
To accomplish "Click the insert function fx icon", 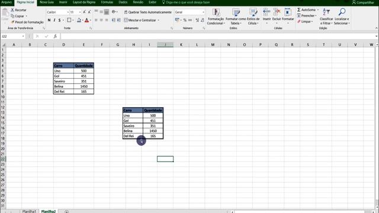I will [x=55, y=36].
